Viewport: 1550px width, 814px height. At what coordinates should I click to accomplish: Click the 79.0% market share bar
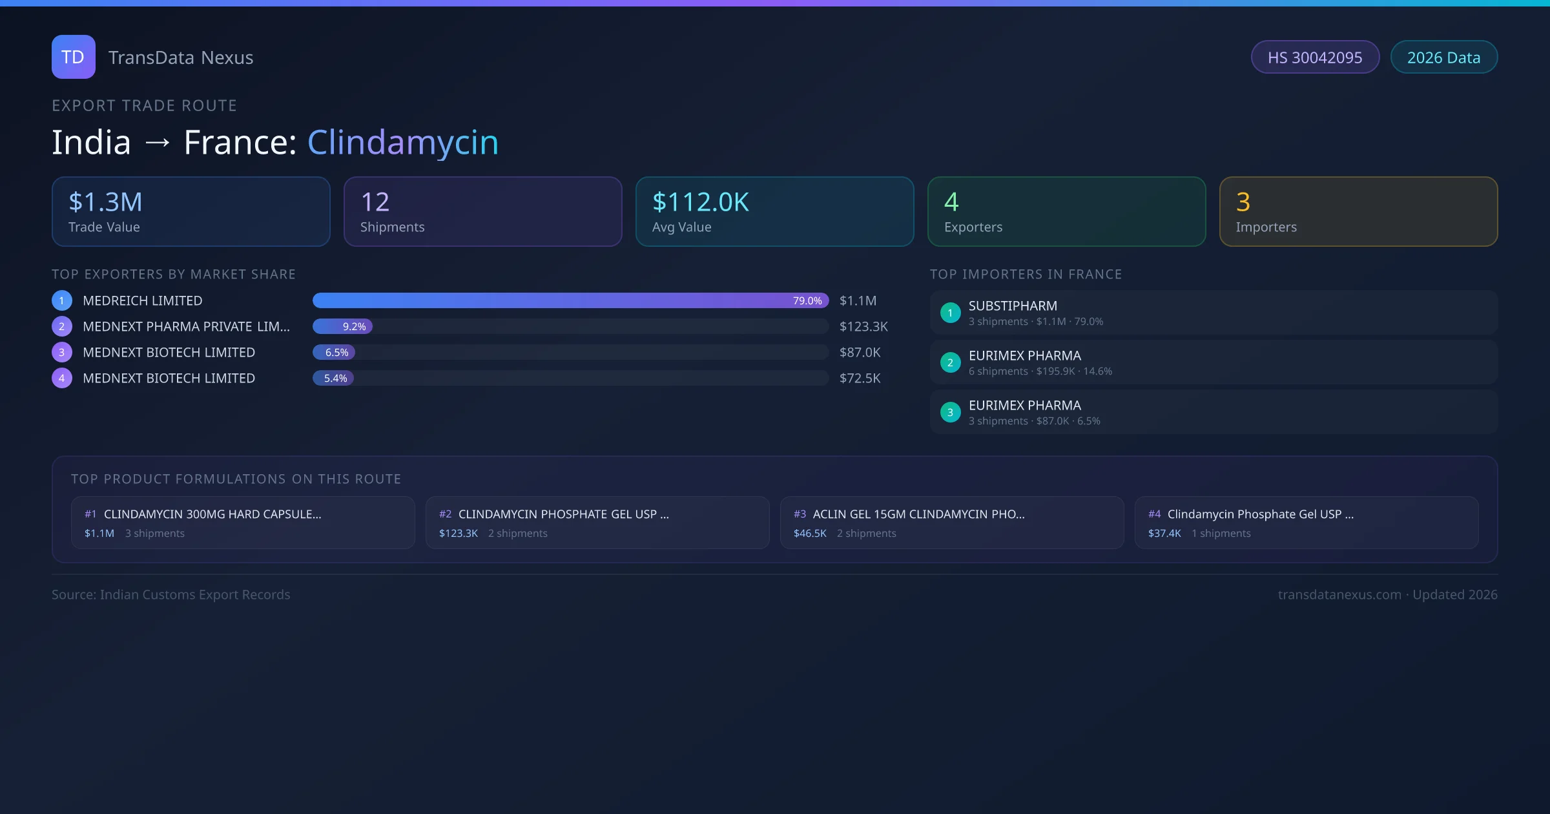pyautogui.click(x=570, y=300)
